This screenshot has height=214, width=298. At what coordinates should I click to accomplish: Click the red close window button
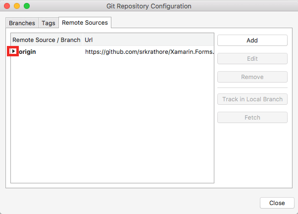[x=7, y=6]
